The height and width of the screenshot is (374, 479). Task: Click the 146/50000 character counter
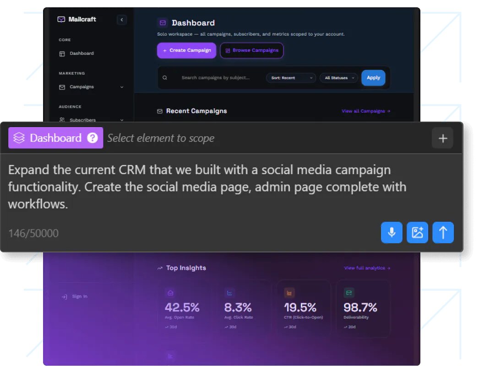coord(33,233)
